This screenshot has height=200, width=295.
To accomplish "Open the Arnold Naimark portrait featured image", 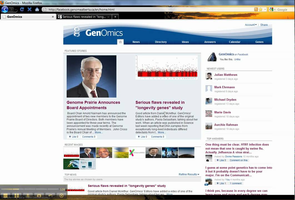I will pyautogui.click(x=91, y=76).
